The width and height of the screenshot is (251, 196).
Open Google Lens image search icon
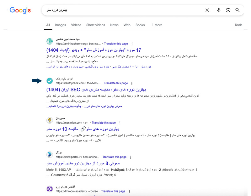point(228,10)
